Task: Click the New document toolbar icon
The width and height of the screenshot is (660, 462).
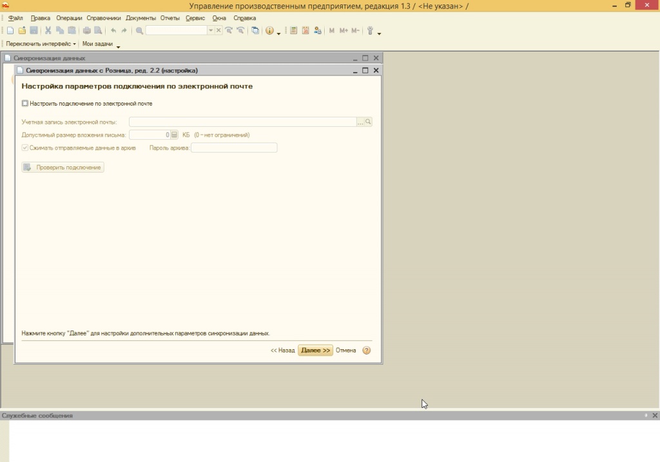Action: tap(10, 30)
